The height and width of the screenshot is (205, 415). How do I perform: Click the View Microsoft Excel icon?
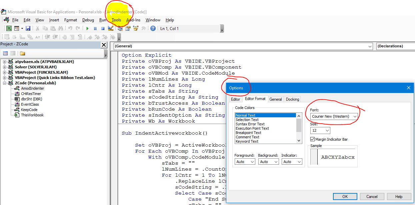click(x=9, y=28)
